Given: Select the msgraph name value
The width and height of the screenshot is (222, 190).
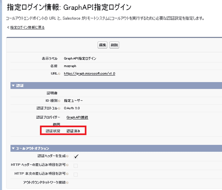Looking at the screenshot, I should point(70,66).
